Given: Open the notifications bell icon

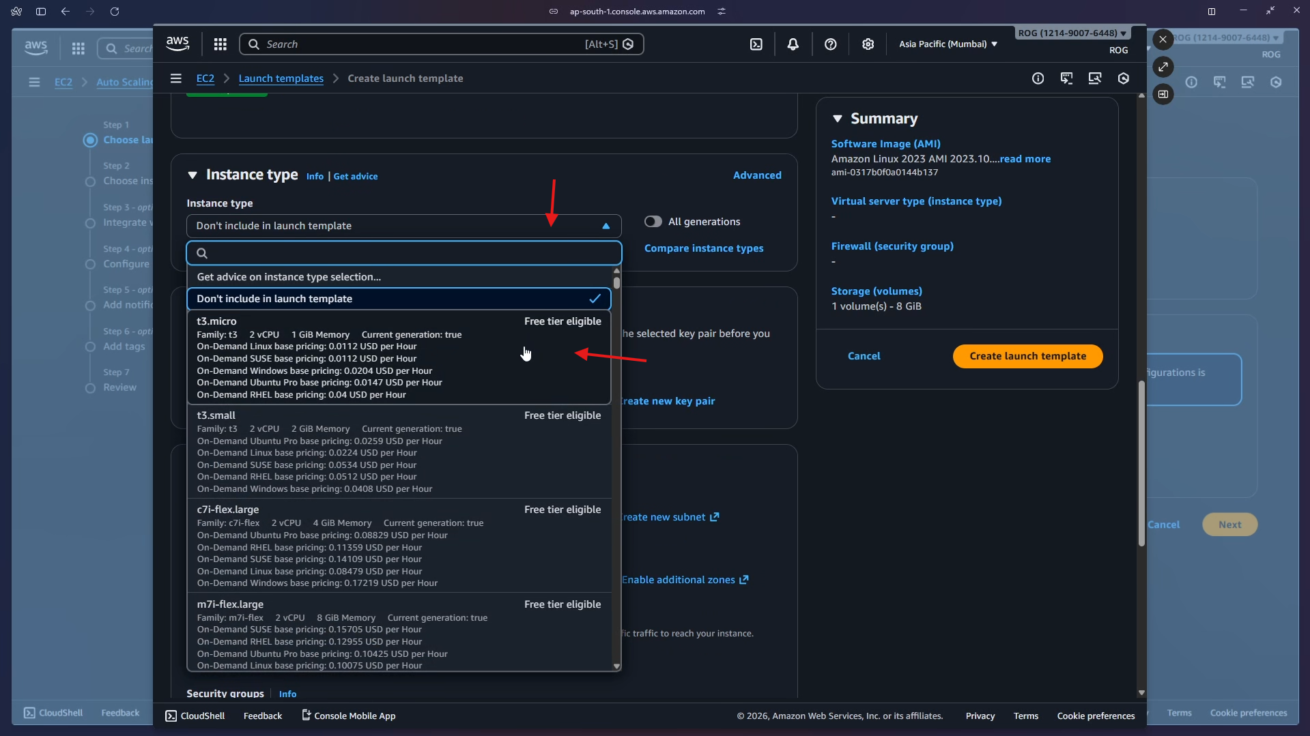Looking at the screenshot, I should pyautogui.click(x=793, y=44).
